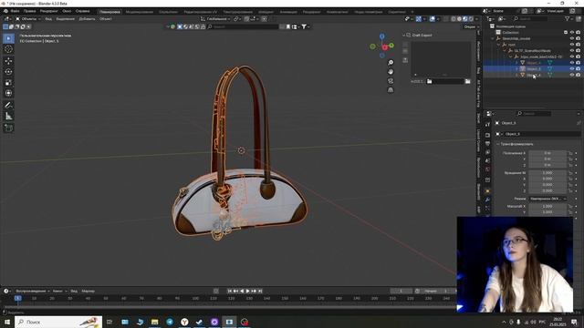Click the red X axis gizmo ball
The width and height of the screenshot is (584, 328).
tap(385, 47)
